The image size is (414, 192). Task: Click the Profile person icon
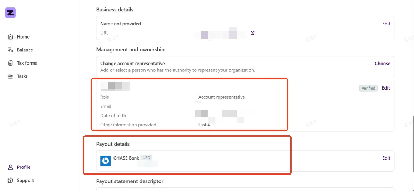tap(10, 167)
